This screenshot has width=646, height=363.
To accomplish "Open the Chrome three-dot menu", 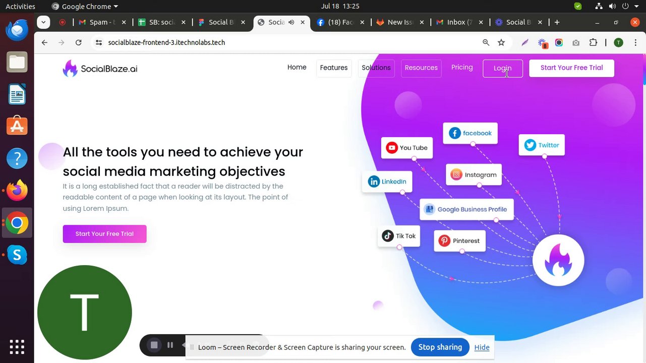I will click(x=635, y=43).
